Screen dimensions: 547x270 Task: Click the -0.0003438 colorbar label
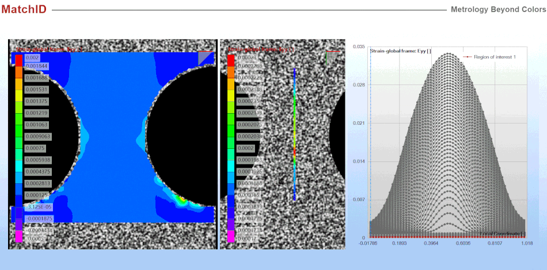(x=39, y=230)
